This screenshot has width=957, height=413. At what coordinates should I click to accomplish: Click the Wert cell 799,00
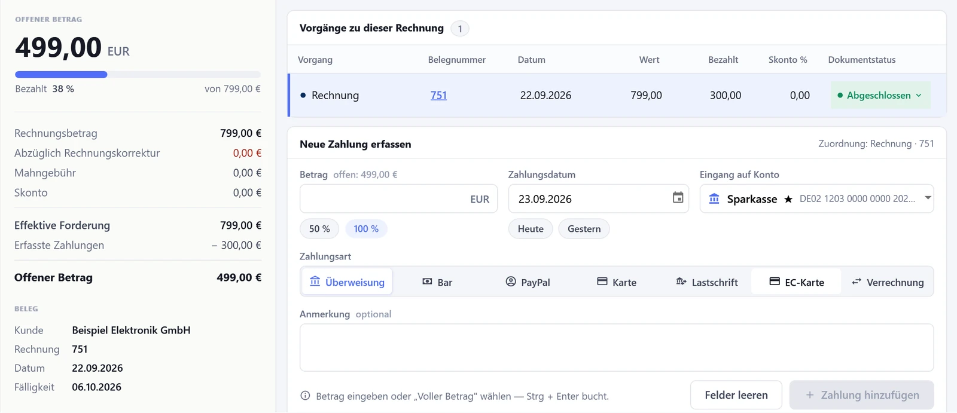646,95
